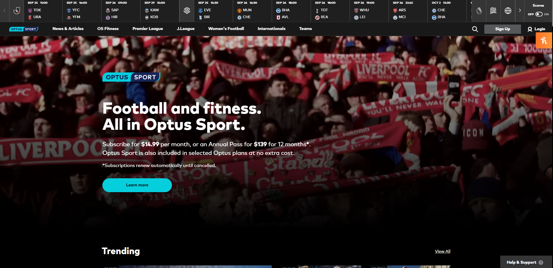Select the West Ham club crest
This screenshot has height=268, width=553.
coord(356,10)
